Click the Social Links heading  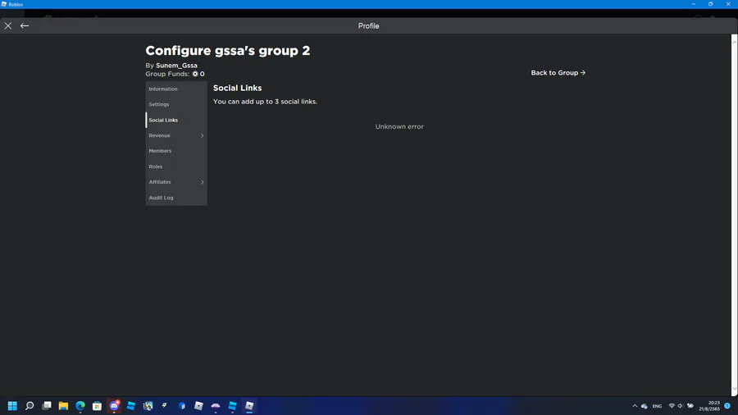click(237, 88)
